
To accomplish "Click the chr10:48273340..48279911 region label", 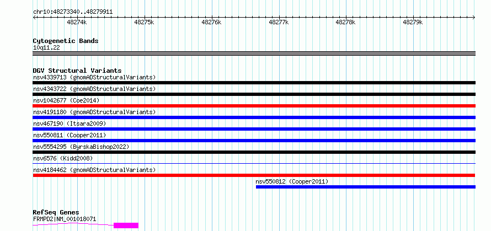I will tap(73, 12).
